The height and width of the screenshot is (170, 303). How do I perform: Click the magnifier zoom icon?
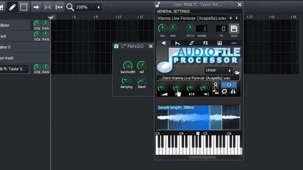click(70, 8)
